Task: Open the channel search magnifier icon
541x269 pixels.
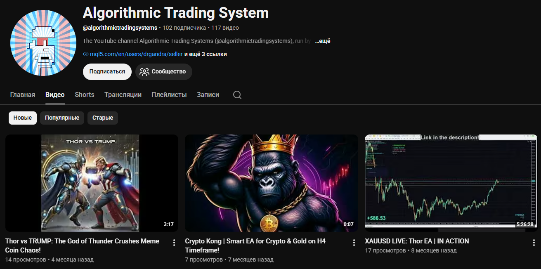Action: (x=237, y=95)
